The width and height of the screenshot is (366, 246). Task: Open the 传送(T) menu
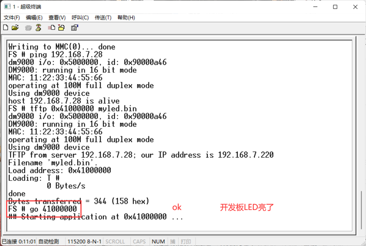(x=103, y=18)
